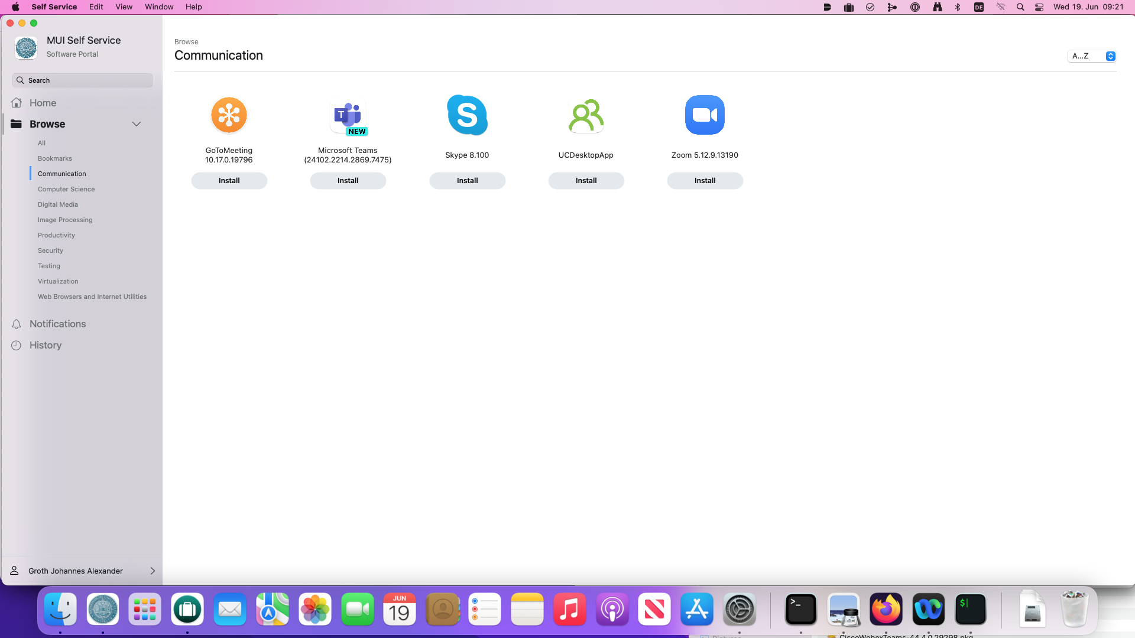Open Launchpad from the Dock

(145, 609)
